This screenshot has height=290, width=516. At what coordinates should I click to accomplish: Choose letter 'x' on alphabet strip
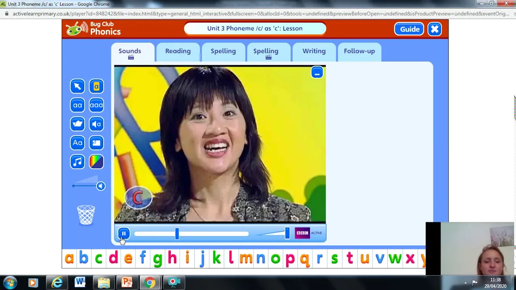410,259
